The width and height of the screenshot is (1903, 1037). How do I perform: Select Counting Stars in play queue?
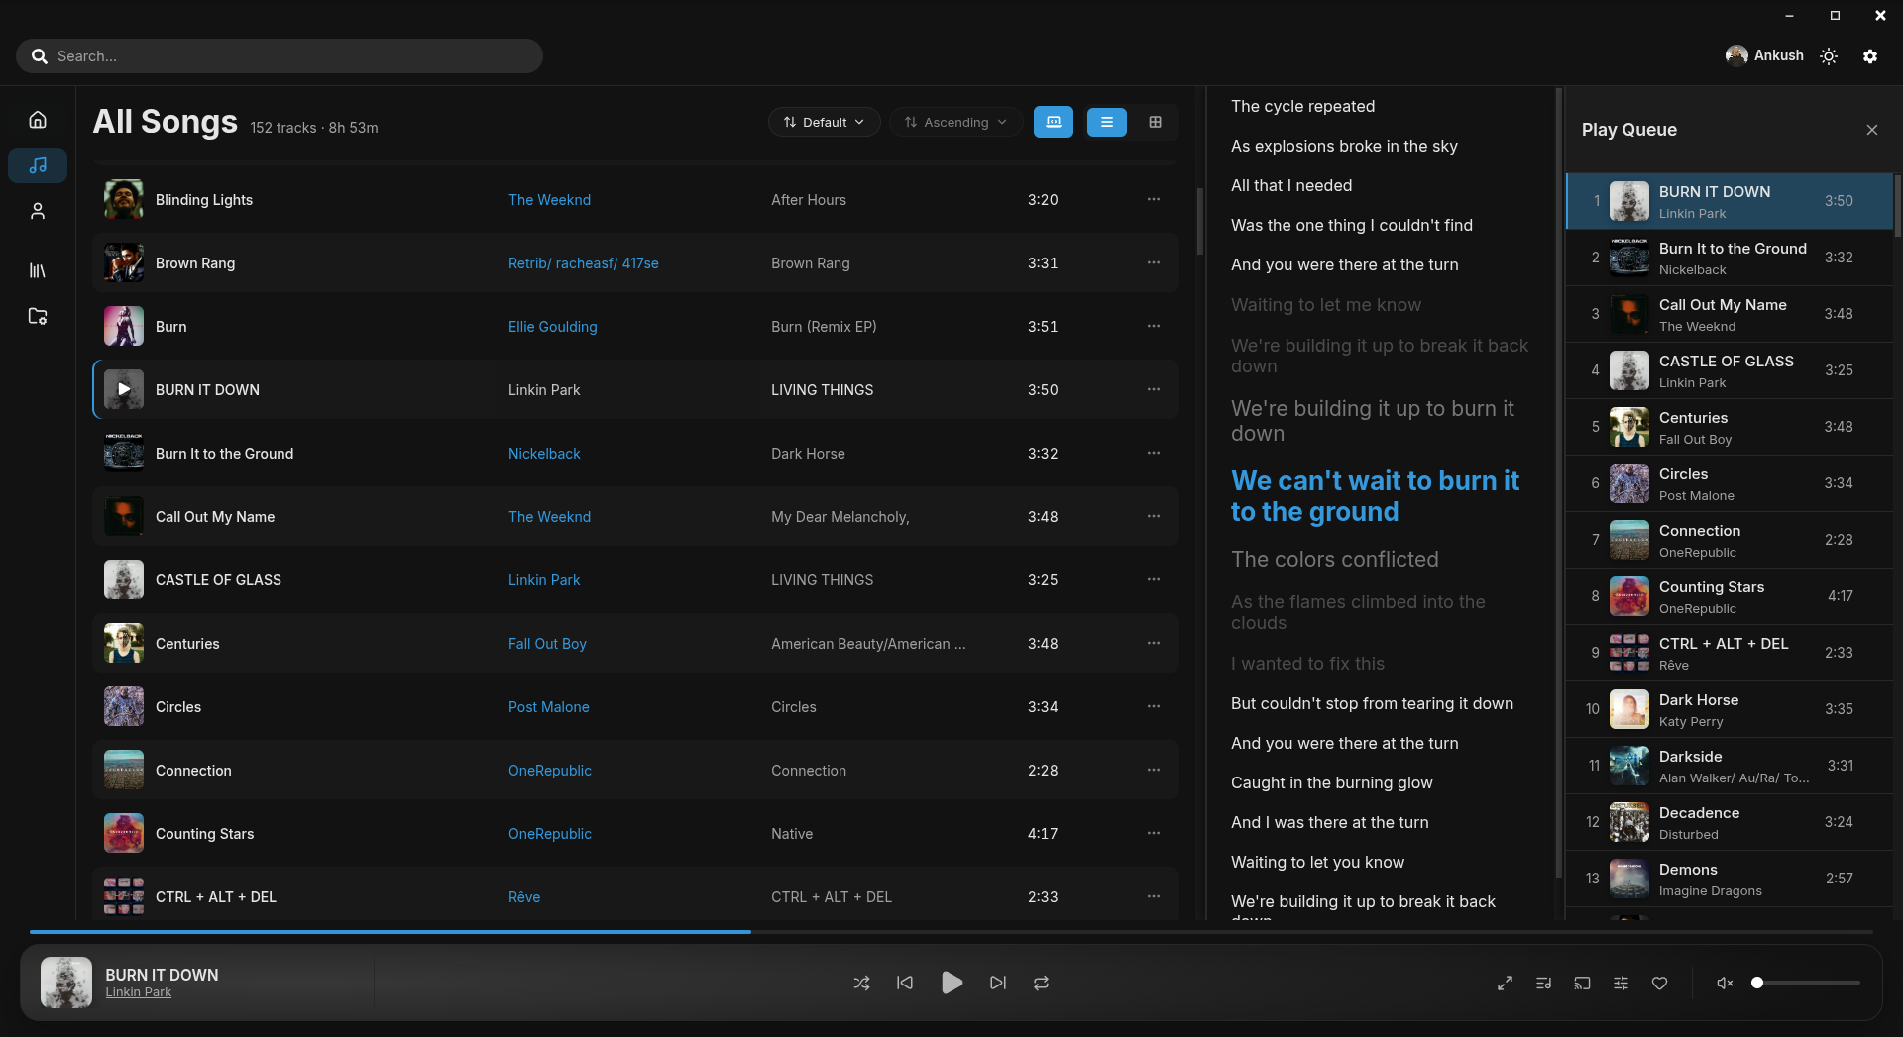(1729, 596)
